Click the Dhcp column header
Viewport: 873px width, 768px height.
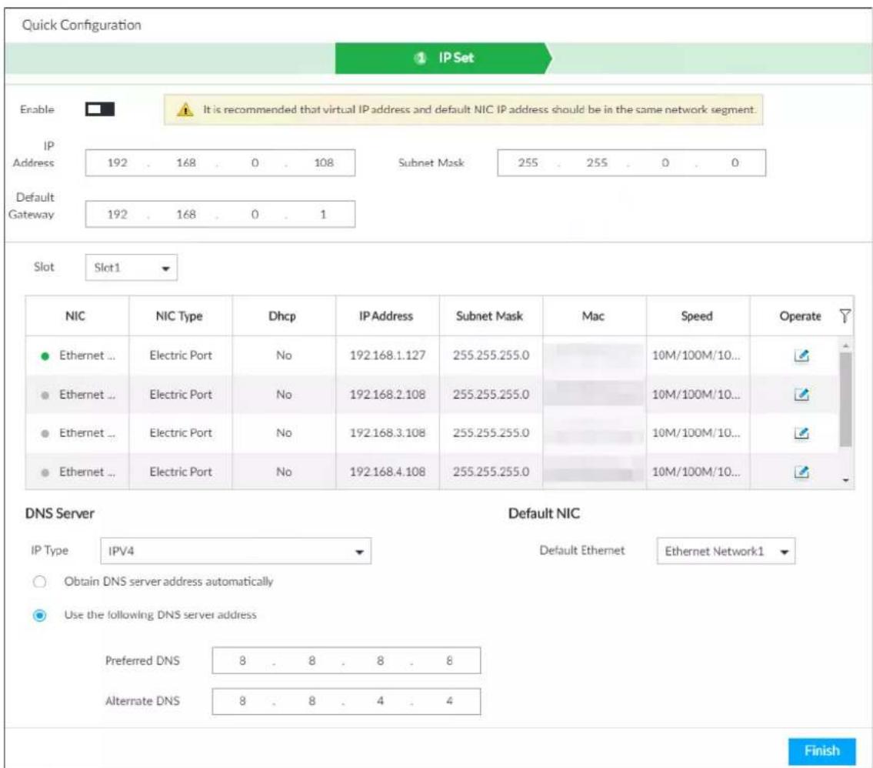pyautogui.click(x=282, y=316)
